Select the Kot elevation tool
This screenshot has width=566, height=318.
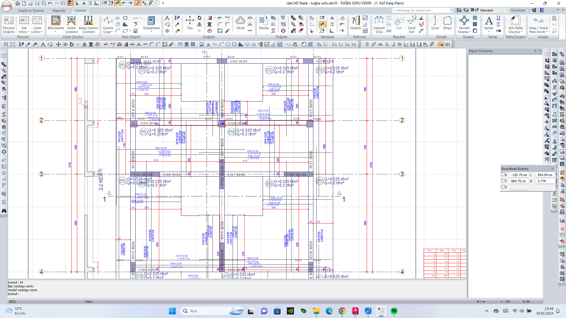point(399,23)
